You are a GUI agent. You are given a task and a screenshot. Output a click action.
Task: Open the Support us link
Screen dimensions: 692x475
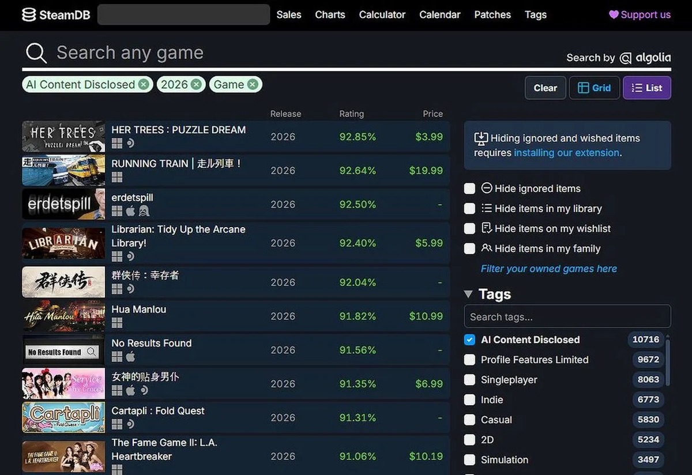click(x=640, y=15)
